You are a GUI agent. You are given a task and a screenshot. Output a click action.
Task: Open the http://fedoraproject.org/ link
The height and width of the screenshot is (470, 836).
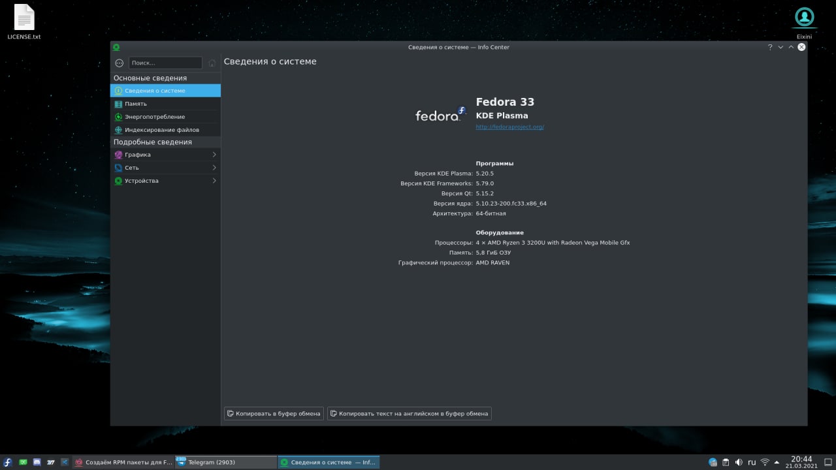click(x=509, y=127)
